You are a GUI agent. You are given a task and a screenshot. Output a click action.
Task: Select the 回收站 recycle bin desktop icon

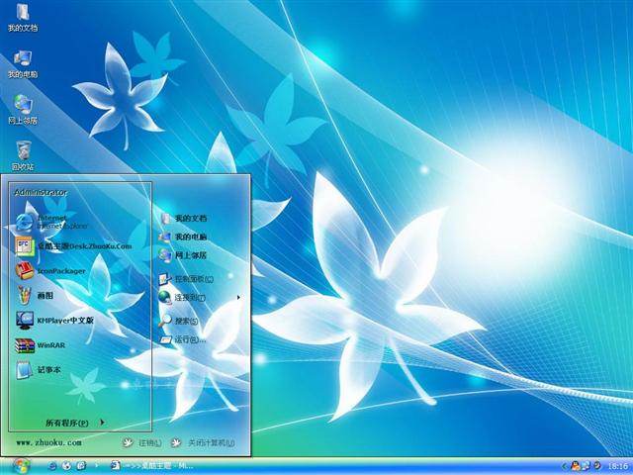click(x=23, y=156)
